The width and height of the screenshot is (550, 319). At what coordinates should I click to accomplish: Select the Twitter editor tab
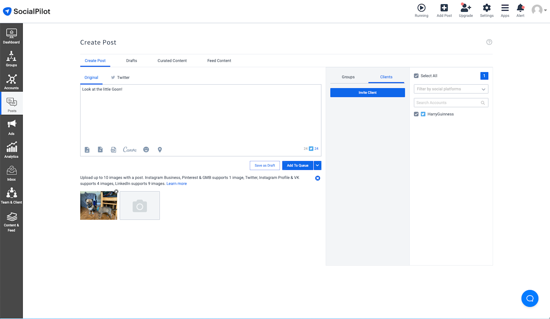tap(120, 78)
